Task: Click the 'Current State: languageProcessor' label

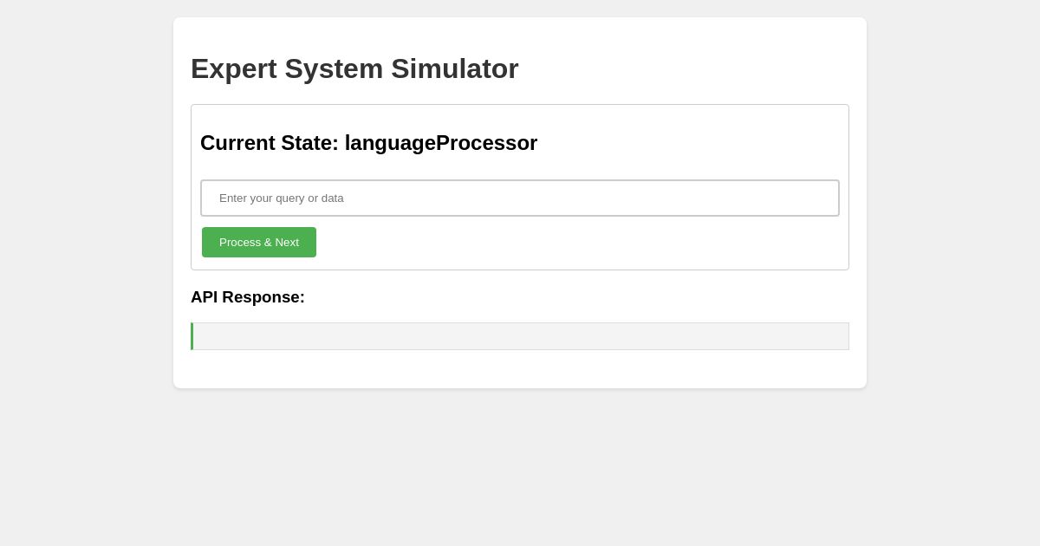Action: (x=368, y=143)
